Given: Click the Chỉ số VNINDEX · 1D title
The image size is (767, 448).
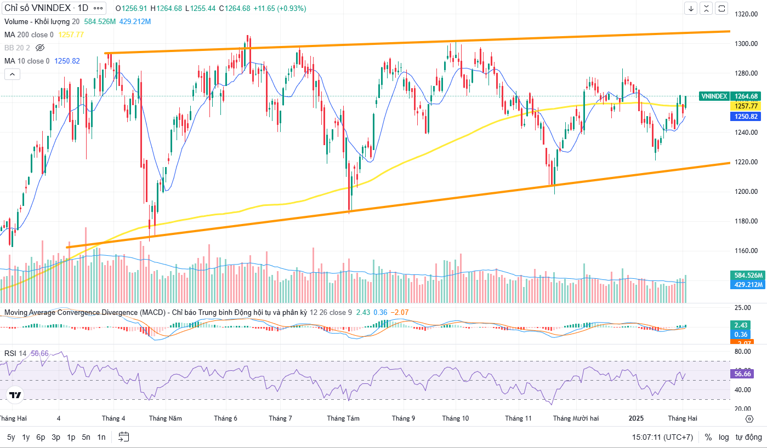Looking at the screenshot, I should (x=47, y=8).
